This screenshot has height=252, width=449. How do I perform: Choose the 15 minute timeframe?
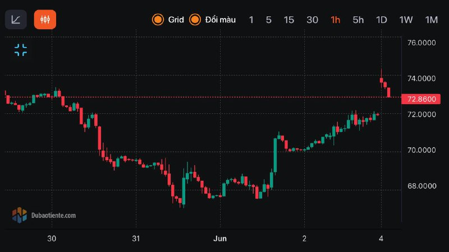(x=288, y=20)
